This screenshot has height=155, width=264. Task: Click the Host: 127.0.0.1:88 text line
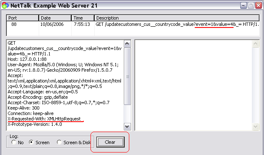click(x=27, y=59)
